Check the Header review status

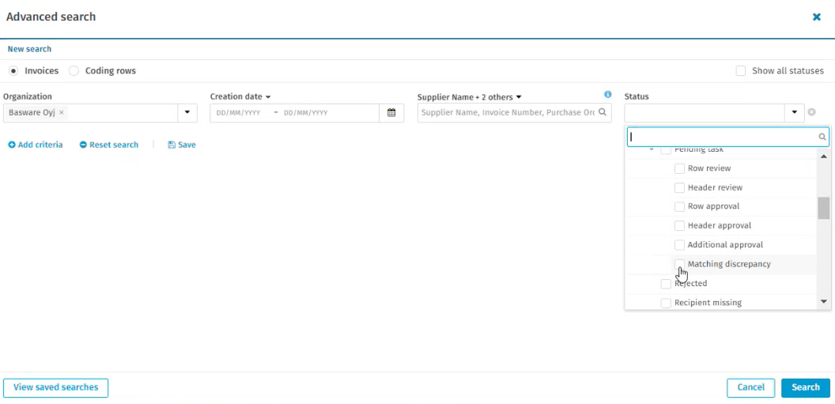679,187
